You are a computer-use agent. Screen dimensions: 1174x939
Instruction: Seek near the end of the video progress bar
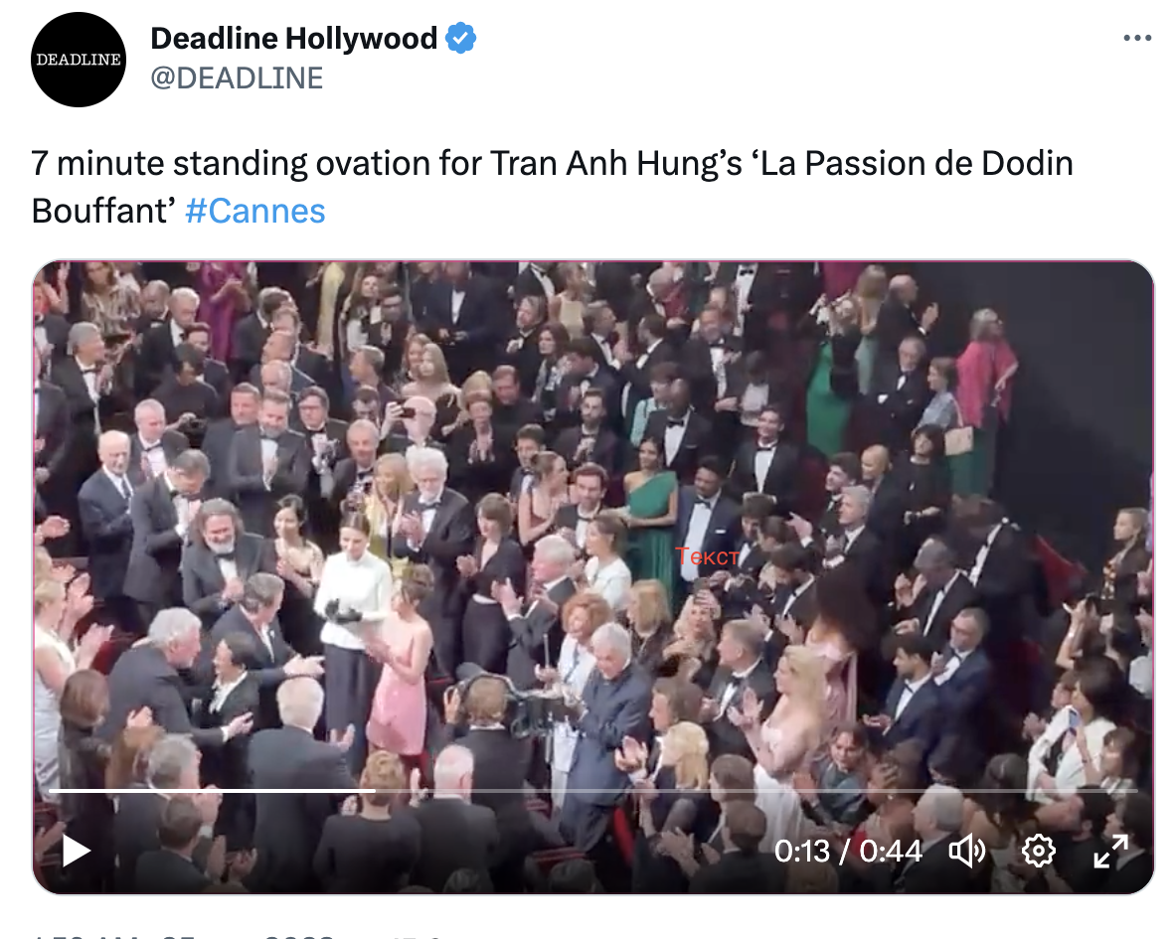coord(1108,790)
